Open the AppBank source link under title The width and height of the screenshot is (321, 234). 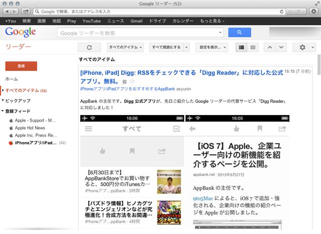tap(127, 89)
